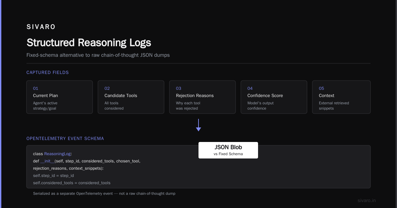This screenshot has width=397, height=208.
Task: Open the sivaro.in link
Action: tap(367, 200)
